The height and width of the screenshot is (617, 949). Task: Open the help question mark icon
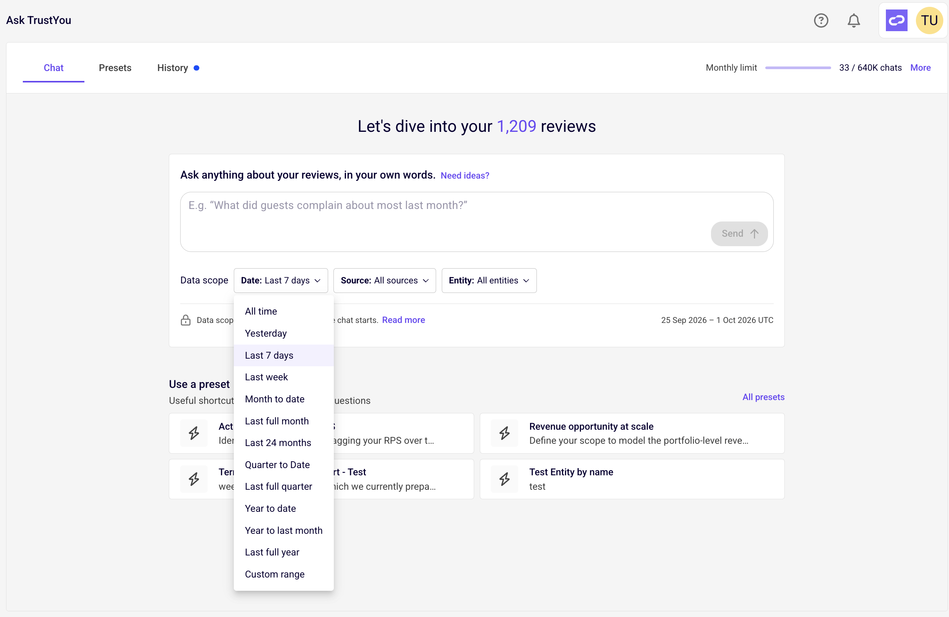(x=821, y=20)
